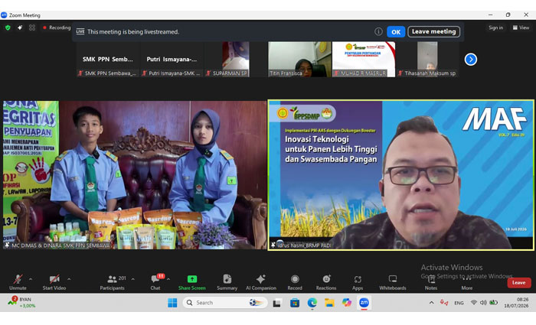Click the Zoom icon in the taskbar

click(x=364, y=303)
